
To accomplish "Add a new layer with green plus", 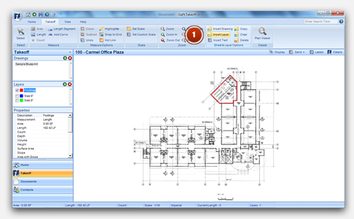I will click(65, 84).
